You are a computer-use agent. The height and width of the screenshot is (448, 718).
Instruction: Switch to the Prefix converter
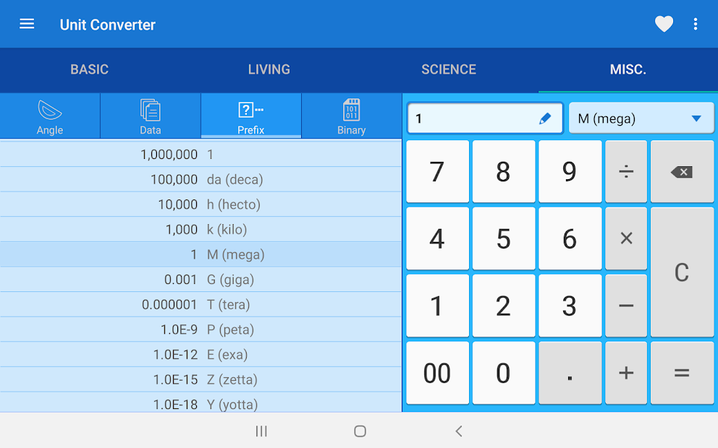click(x=250, y=116)
